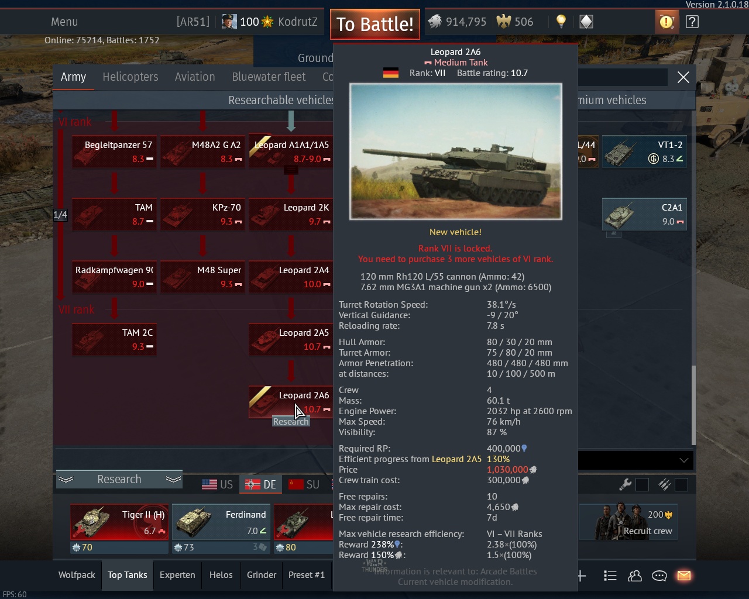Select the Begleitpanzer 57 vehicle
This screenshot has height=599, width=749.
point(114,152)
